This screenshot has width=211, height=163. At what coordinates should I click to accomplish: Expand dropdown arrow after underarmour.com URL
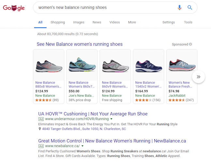tap(111, 119)
